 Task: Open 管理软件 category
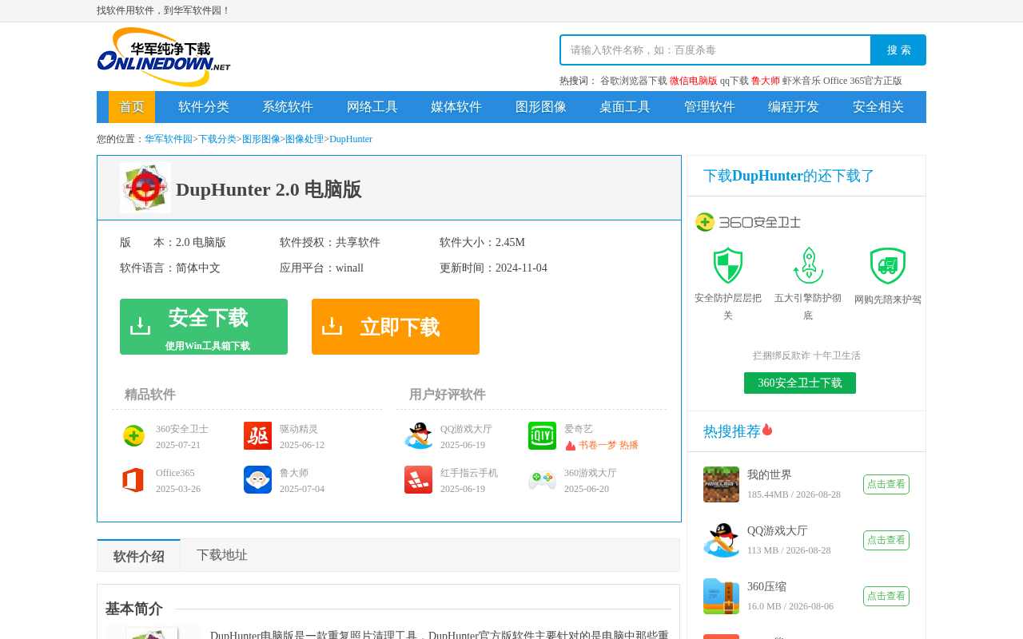[710, 107]
